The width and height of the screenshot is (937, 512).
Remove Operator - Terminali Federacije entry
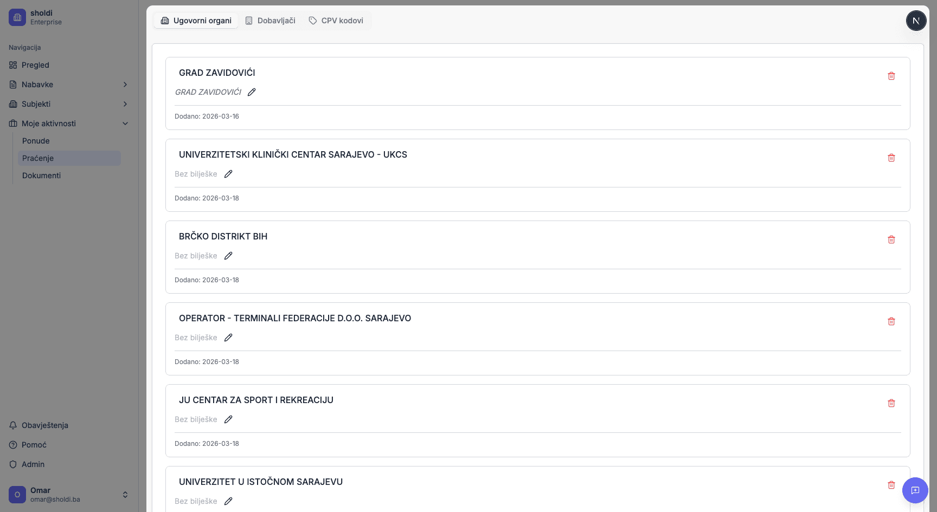(x=891, y=321)
